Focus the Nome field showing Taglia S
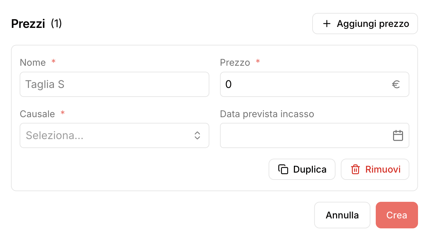This screenshot has width=430, height=235. click(114, 84)
